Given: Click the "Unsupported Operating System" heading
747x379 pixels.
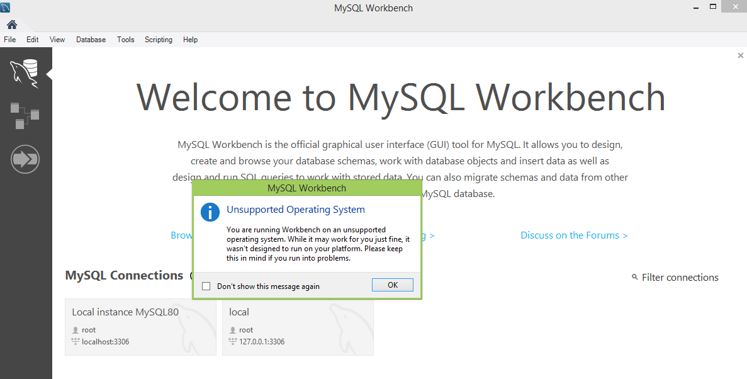Looking at the screenshot, I should pyautogui.click(x=296, y=209).
